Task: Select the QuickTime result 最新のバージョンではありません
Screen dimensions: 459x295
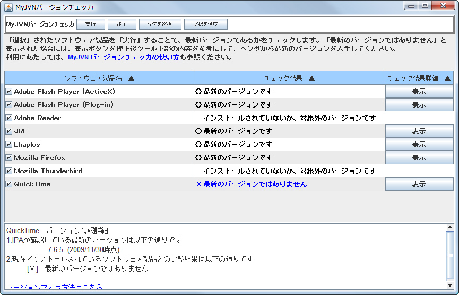Action: (251, 184)
